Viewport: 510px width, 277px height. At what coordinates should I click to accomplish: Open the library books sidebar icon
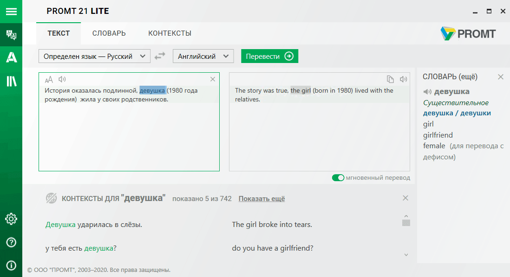click(x=11, y=82)
